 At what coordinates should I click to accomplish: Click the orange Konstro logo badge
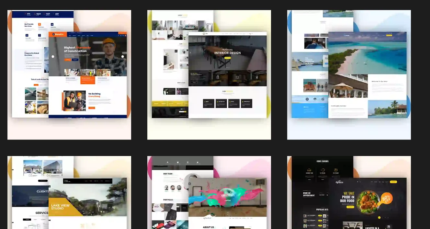pyautogui.click(x=58, y=34)
